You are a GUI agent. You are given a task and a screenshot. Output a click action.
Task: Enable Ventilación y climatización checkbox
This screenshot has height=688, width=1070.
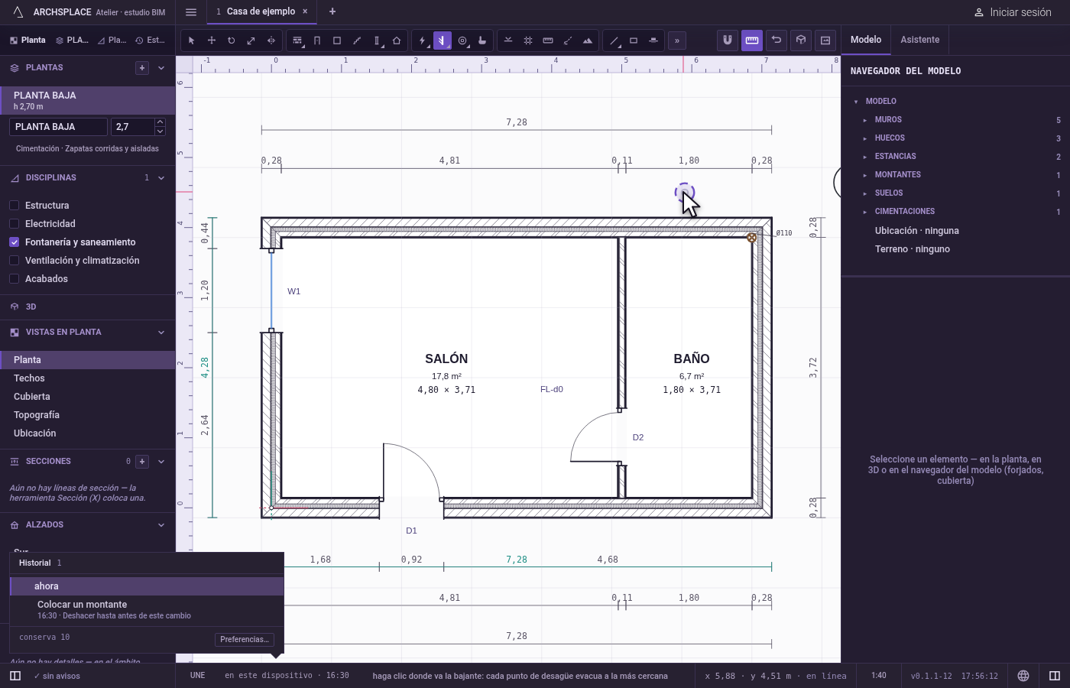[x=14, y=260]
